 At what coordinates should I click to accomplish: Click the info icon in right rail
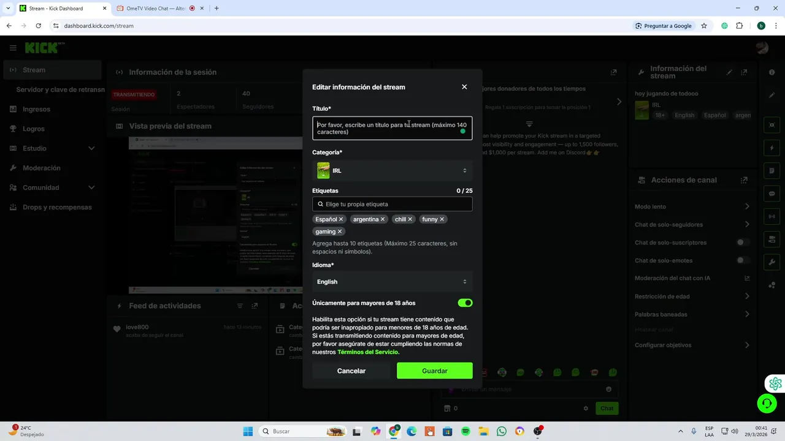click(x=772, y=72)
